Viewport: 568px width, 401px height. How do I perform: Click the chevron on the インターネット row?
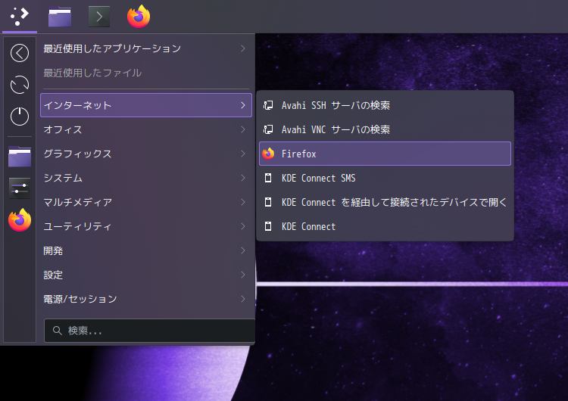point(243,105)
